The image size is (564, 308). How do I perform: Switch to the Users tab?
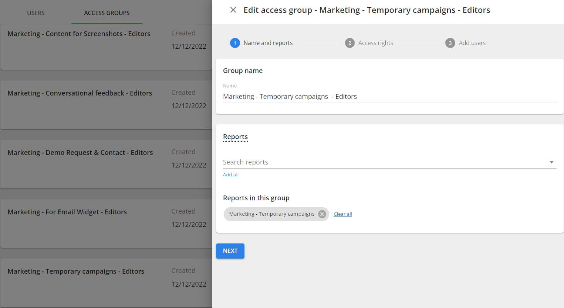click(x=36, y=13)
